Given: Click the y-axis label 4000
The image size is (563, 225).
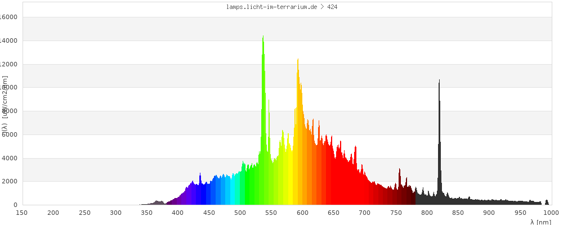Looking at the screenshot, I should point(10,158).
